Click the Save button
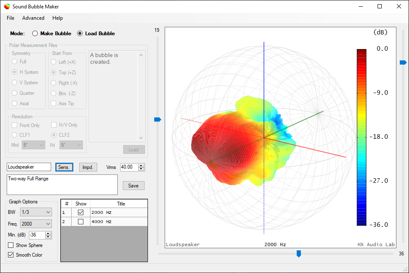 [133, 186]
